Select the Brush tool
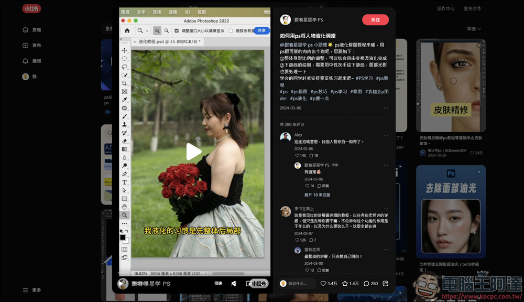Viewport: 524px width, 302px height. pyautogui.click(x=125, y=116)
